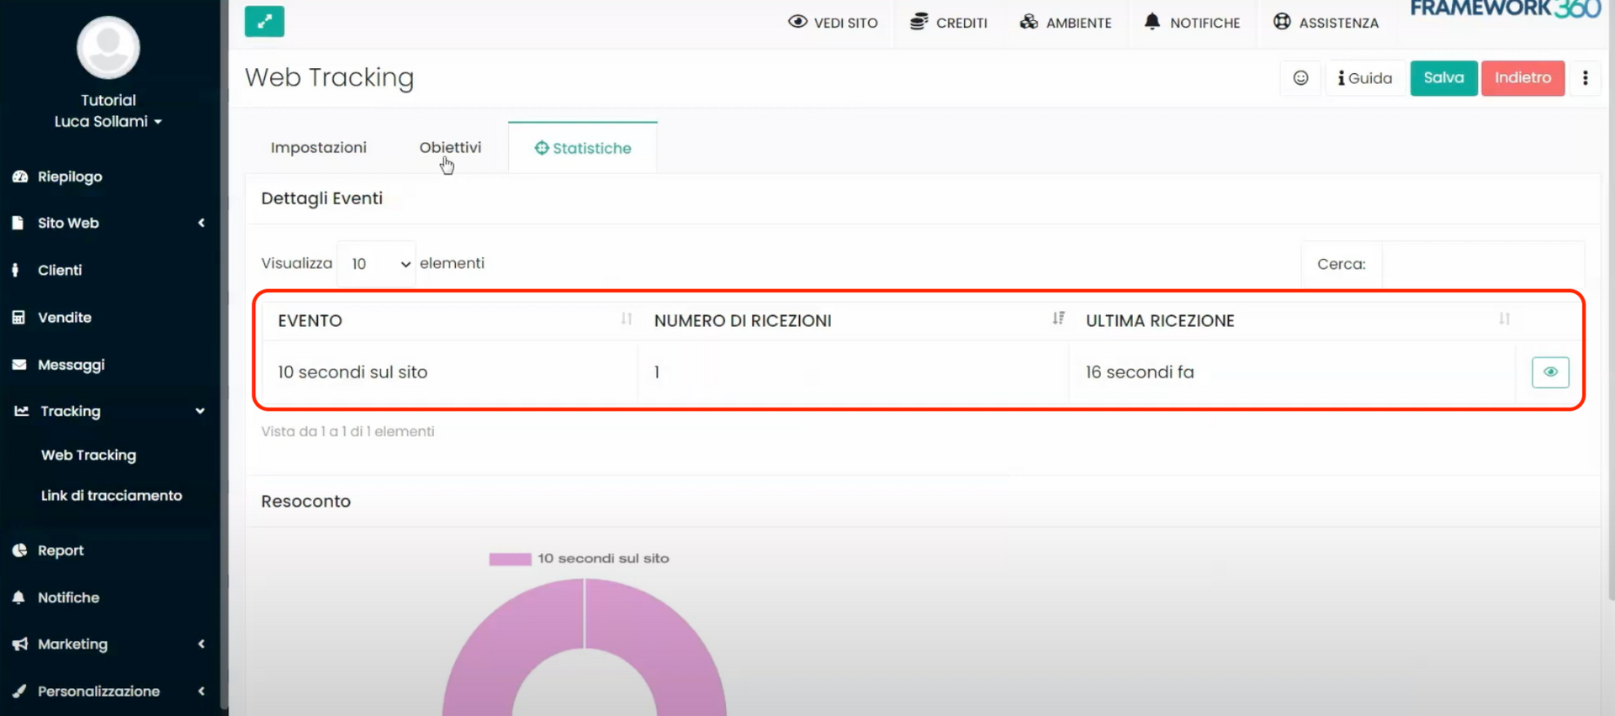Viewport: 1615px width, 716px height.
Task: Expand the Sito Web sidebar menu
Action: 109,224
